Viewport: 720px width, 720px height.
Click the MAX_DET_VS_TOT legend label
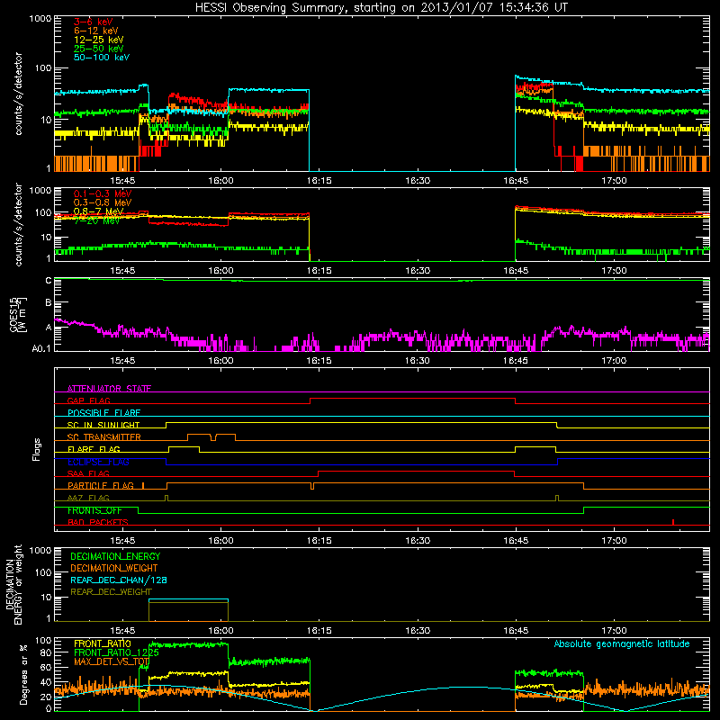pos(111,661)
